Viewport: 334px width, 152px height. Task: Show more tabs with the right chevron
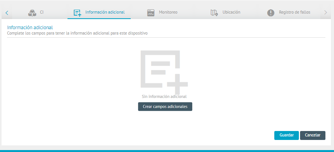pos(325,12)
